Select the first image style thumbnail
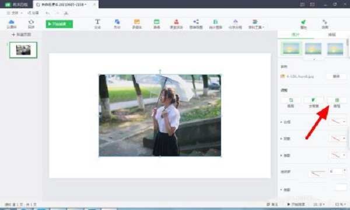 291,48
